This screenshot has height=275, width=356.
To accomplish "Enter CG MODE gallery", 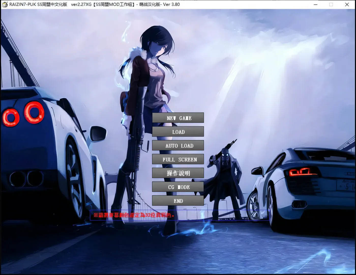I will click(178, 187).
